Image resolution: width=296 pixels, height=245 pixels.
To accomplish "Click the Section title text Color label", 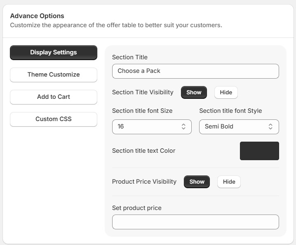I will point(143,151).
